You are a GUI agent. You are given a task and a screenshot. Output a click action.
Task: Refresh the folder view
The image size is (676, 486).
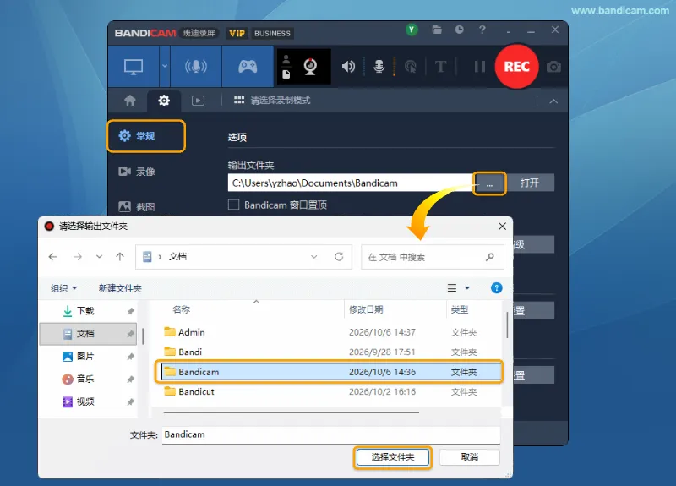click(x=339, y=257)
